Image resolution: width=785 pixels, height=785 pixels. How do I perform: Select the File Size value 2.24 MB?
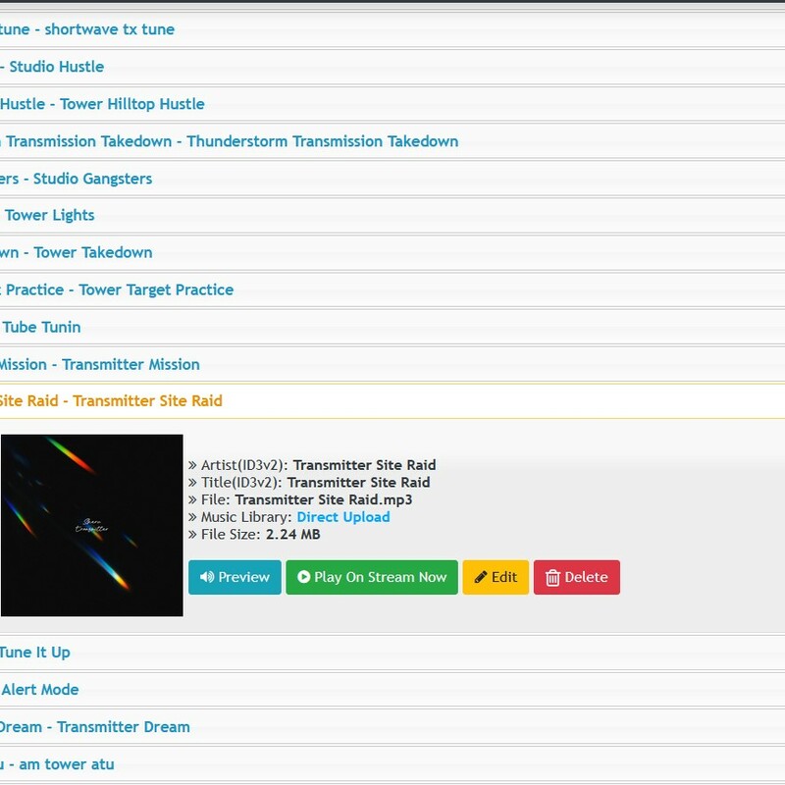[x=292, y=535]
